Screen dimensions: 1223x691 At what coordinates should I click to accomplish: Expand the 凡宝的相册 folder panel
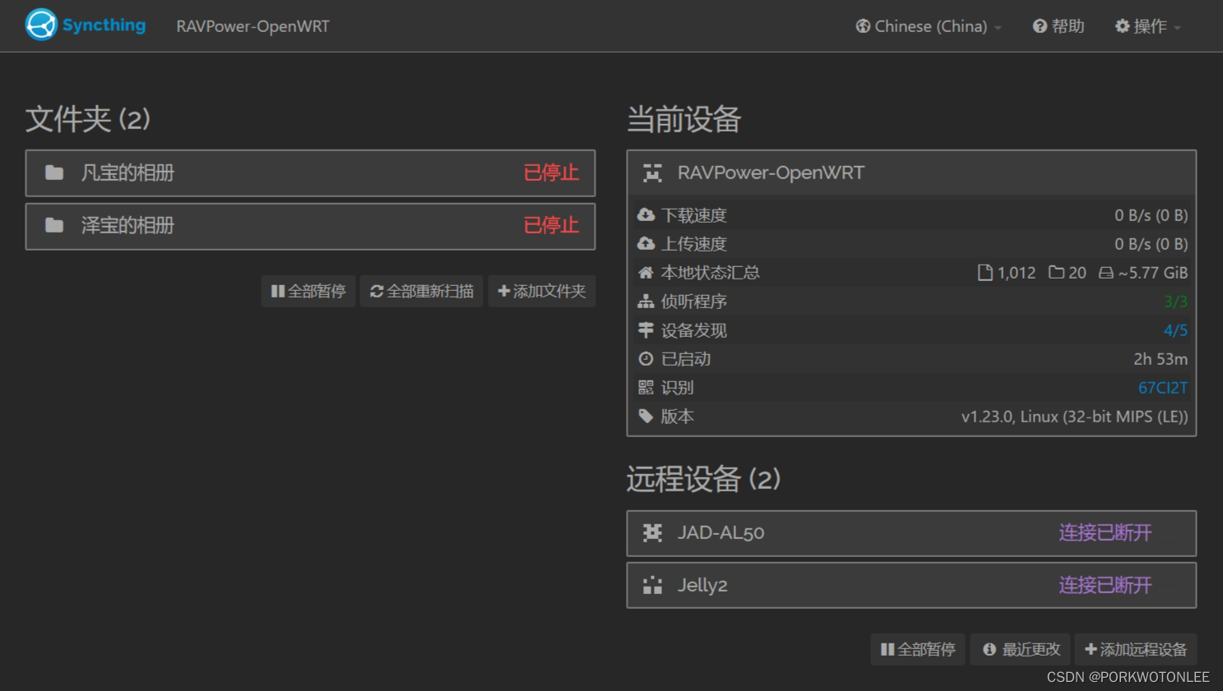pos(310,173)
